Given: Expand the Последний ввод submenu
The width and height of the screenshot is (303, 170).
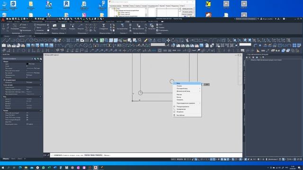Looking at the screenshot, I should 187,88.
